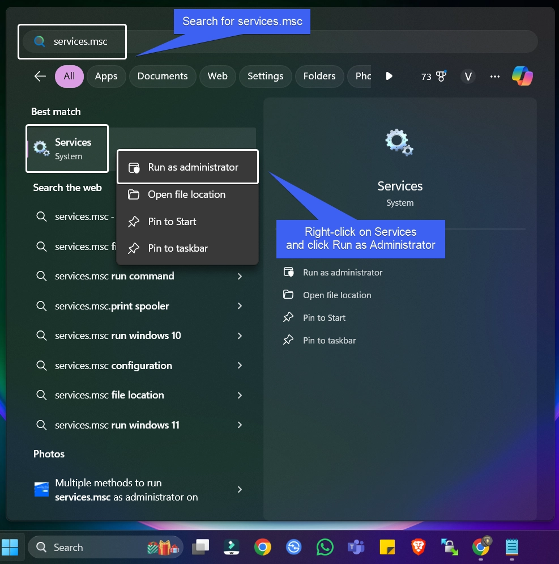Screen dimensions: 559x564
Task: Click Pin to taskbar in the right panel
Action: (329, 340)
